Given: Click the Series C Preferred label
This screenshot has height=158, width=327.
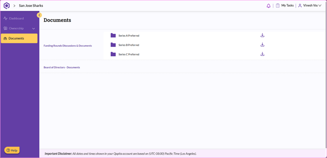Looking at the screenshot, I should (x=129, y=54).
